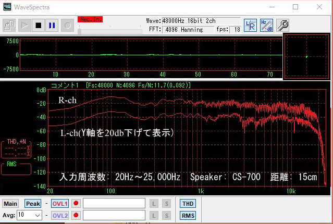Screen dimensions: 333x224
Task: Record overlay 1 with red dot button
Action: pos(76,203)
